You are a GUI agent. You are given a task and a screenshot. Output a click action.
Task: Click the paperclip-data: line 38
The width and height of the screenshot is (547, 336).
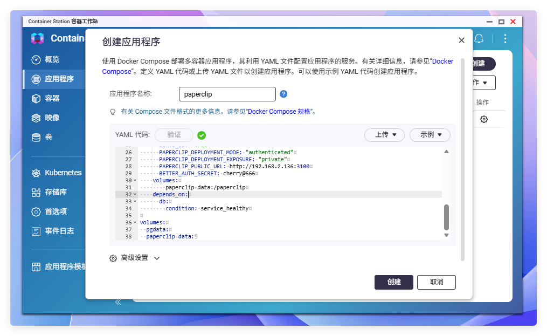170,236
